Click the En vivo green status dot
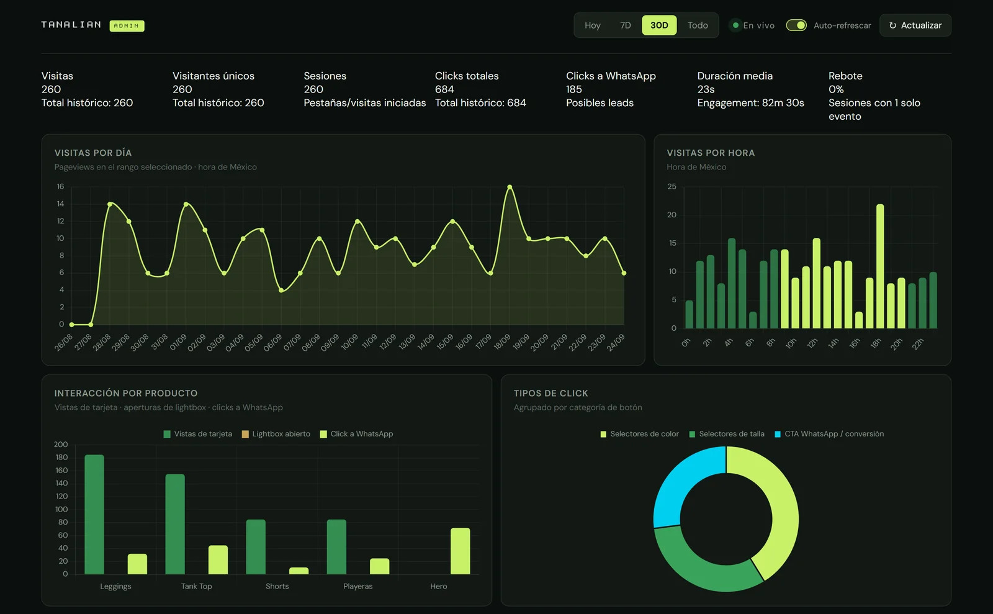This screenshot has width=993, height=614. click(x=735, y=25)
